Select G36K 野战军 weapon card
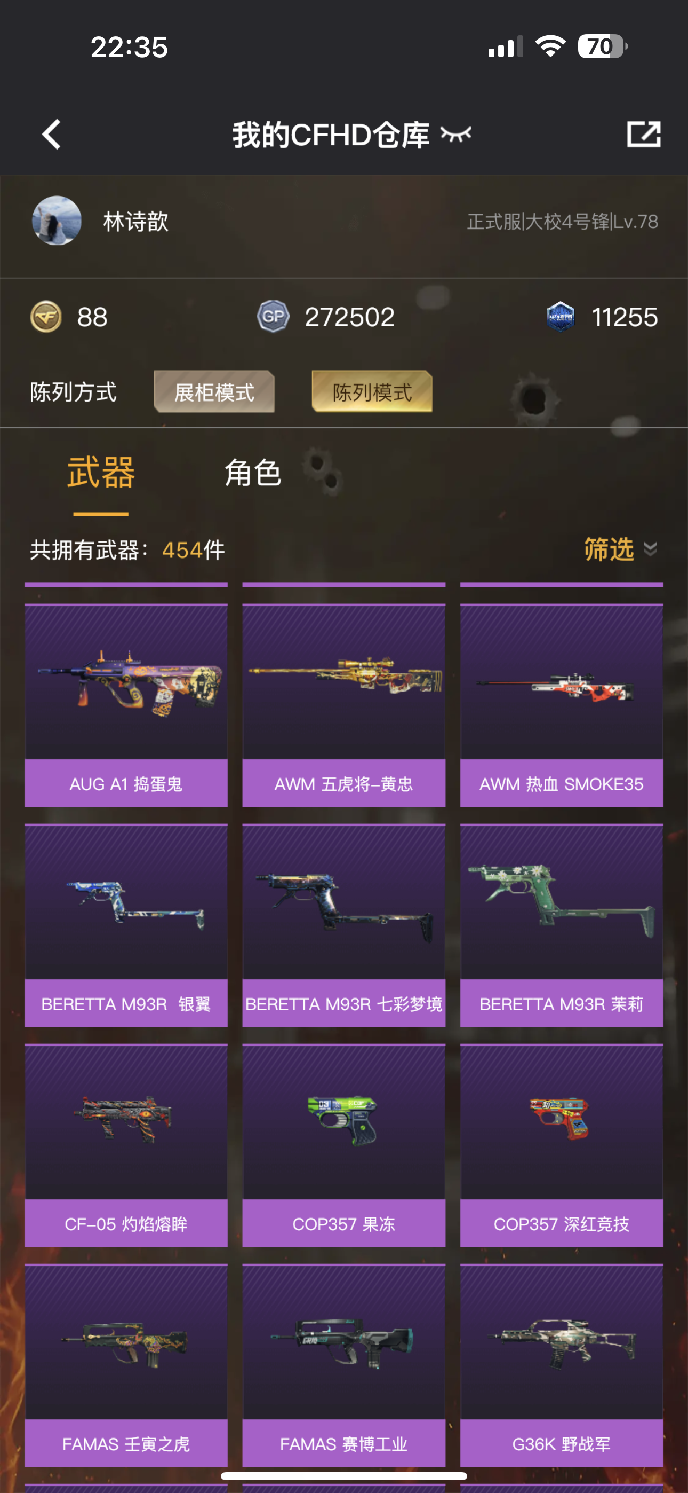This screenshot has width=688, height=1493. (x=562, y=1365)
